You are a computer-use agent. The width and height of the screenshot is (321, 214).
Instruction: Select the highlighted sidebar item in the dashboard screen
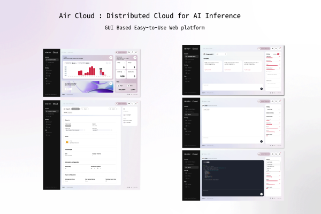pyautogui.click(x=52, y=59)
